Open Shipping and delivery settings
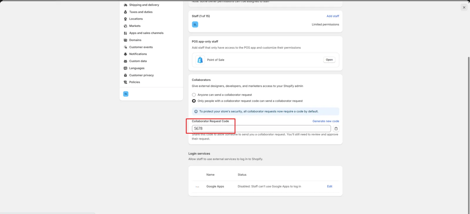 pyautogui.click(x=144, y=5)
